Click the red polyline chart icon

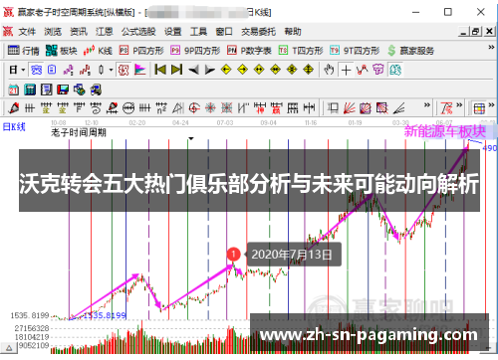point(362,70)
